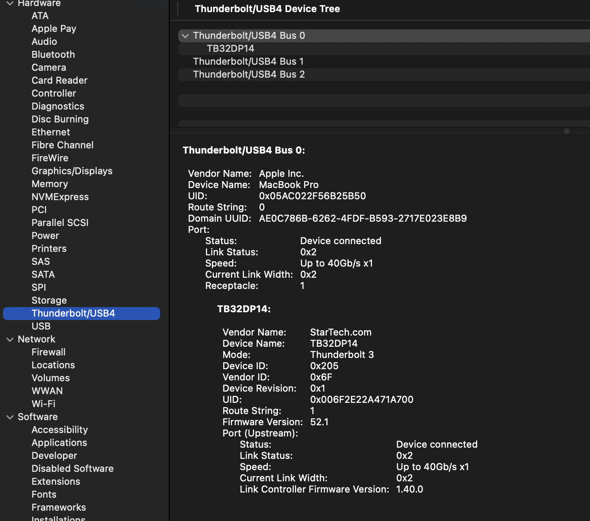Click the Thunderbolt/USB4 Device Tree column header
The width and height of the screenshot is (590, 521).
coord(267,9)
